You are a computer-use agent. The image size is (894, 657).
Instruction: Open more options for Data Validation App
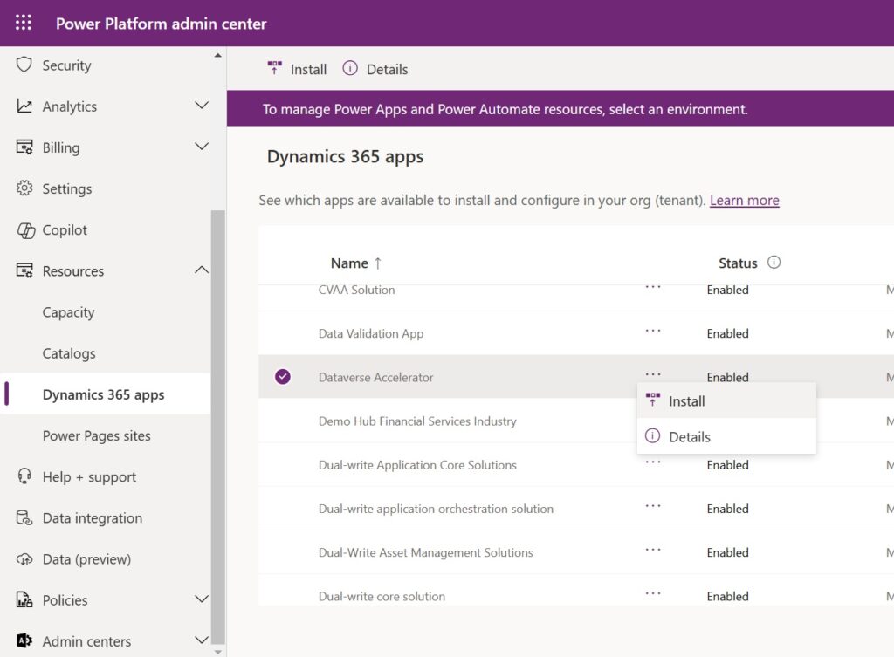click(653, 331)
